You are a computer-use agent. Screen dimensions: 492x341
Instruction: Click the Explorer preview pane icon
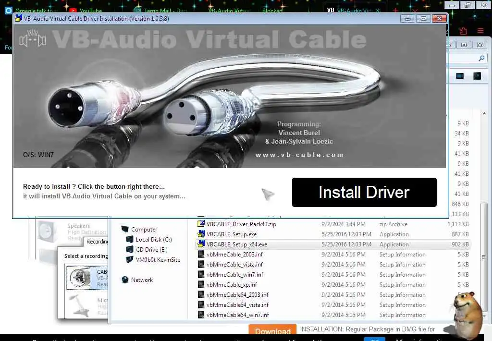coord(477,76)
